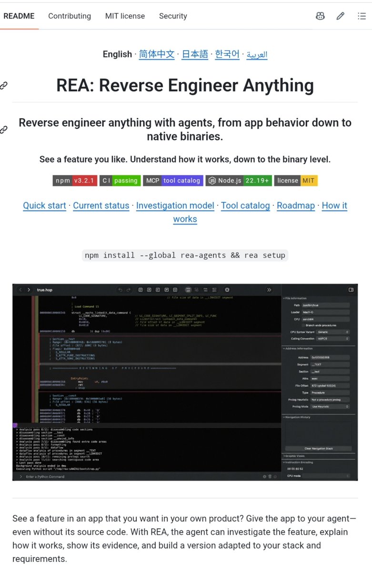Click the MCP tool catalog badge
The width and height of the screenshot is (372, 572).
coord(173,181)
